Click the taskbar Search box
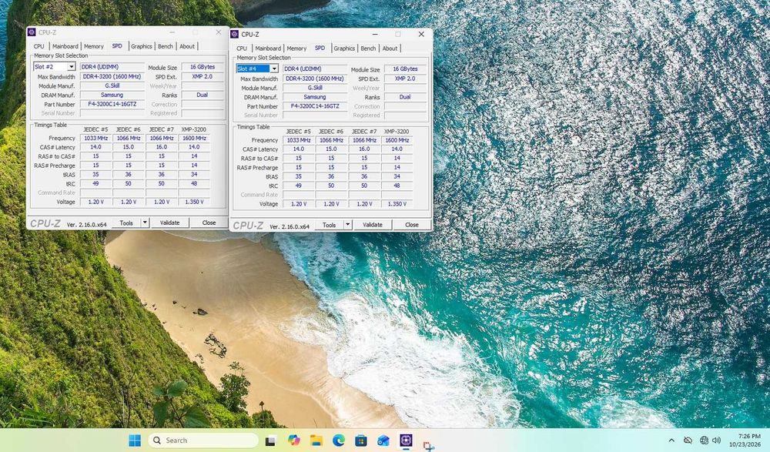Image resolution: width=770 pixels, height=452 pixels. [203, 440]
